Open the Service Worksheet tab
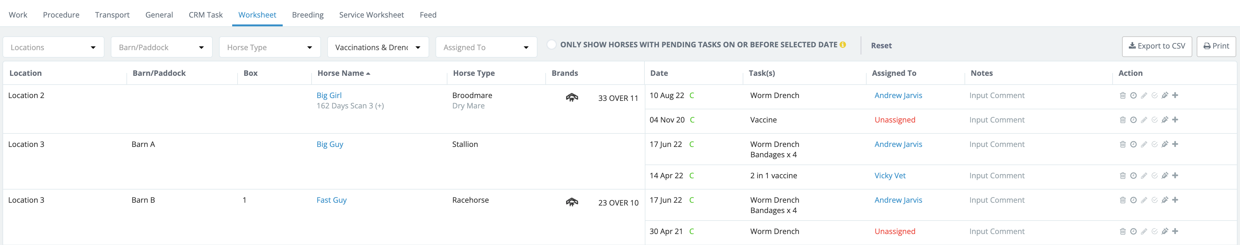 (x=371, y=15)
